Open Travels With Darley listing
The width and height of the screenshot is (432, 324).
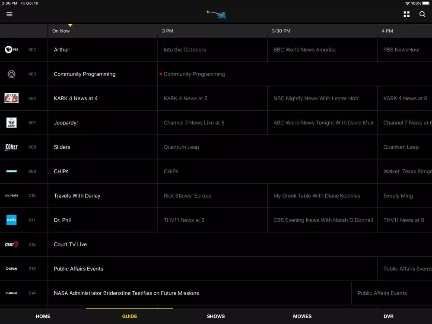click(103, 196)
